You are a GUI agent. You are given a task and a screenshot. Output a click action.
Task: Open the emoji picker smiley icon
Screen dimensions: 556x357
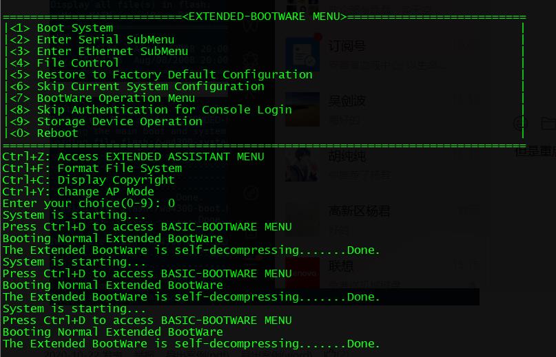(x=520, y=124)
